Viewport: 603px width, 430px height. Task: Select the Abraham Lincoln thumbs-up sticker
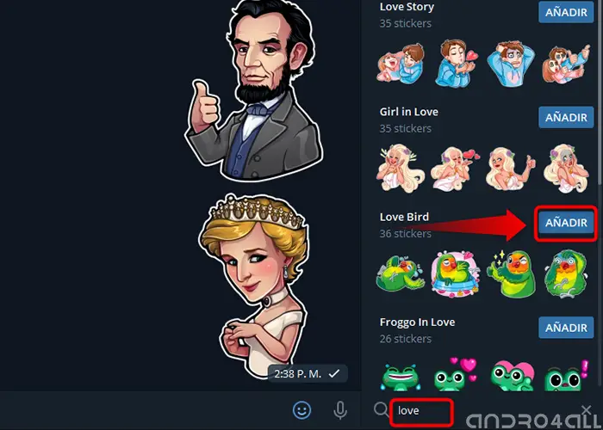click(255, 90)
